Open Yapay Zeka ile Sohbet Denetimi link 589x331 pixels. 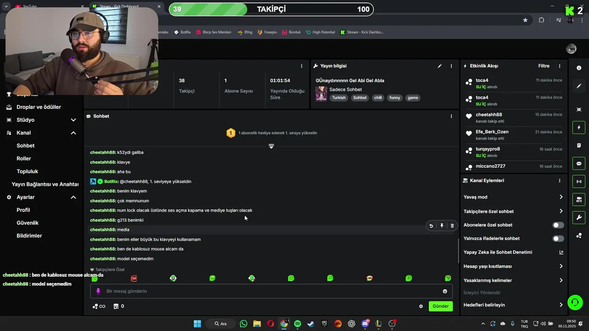[514, 252]
